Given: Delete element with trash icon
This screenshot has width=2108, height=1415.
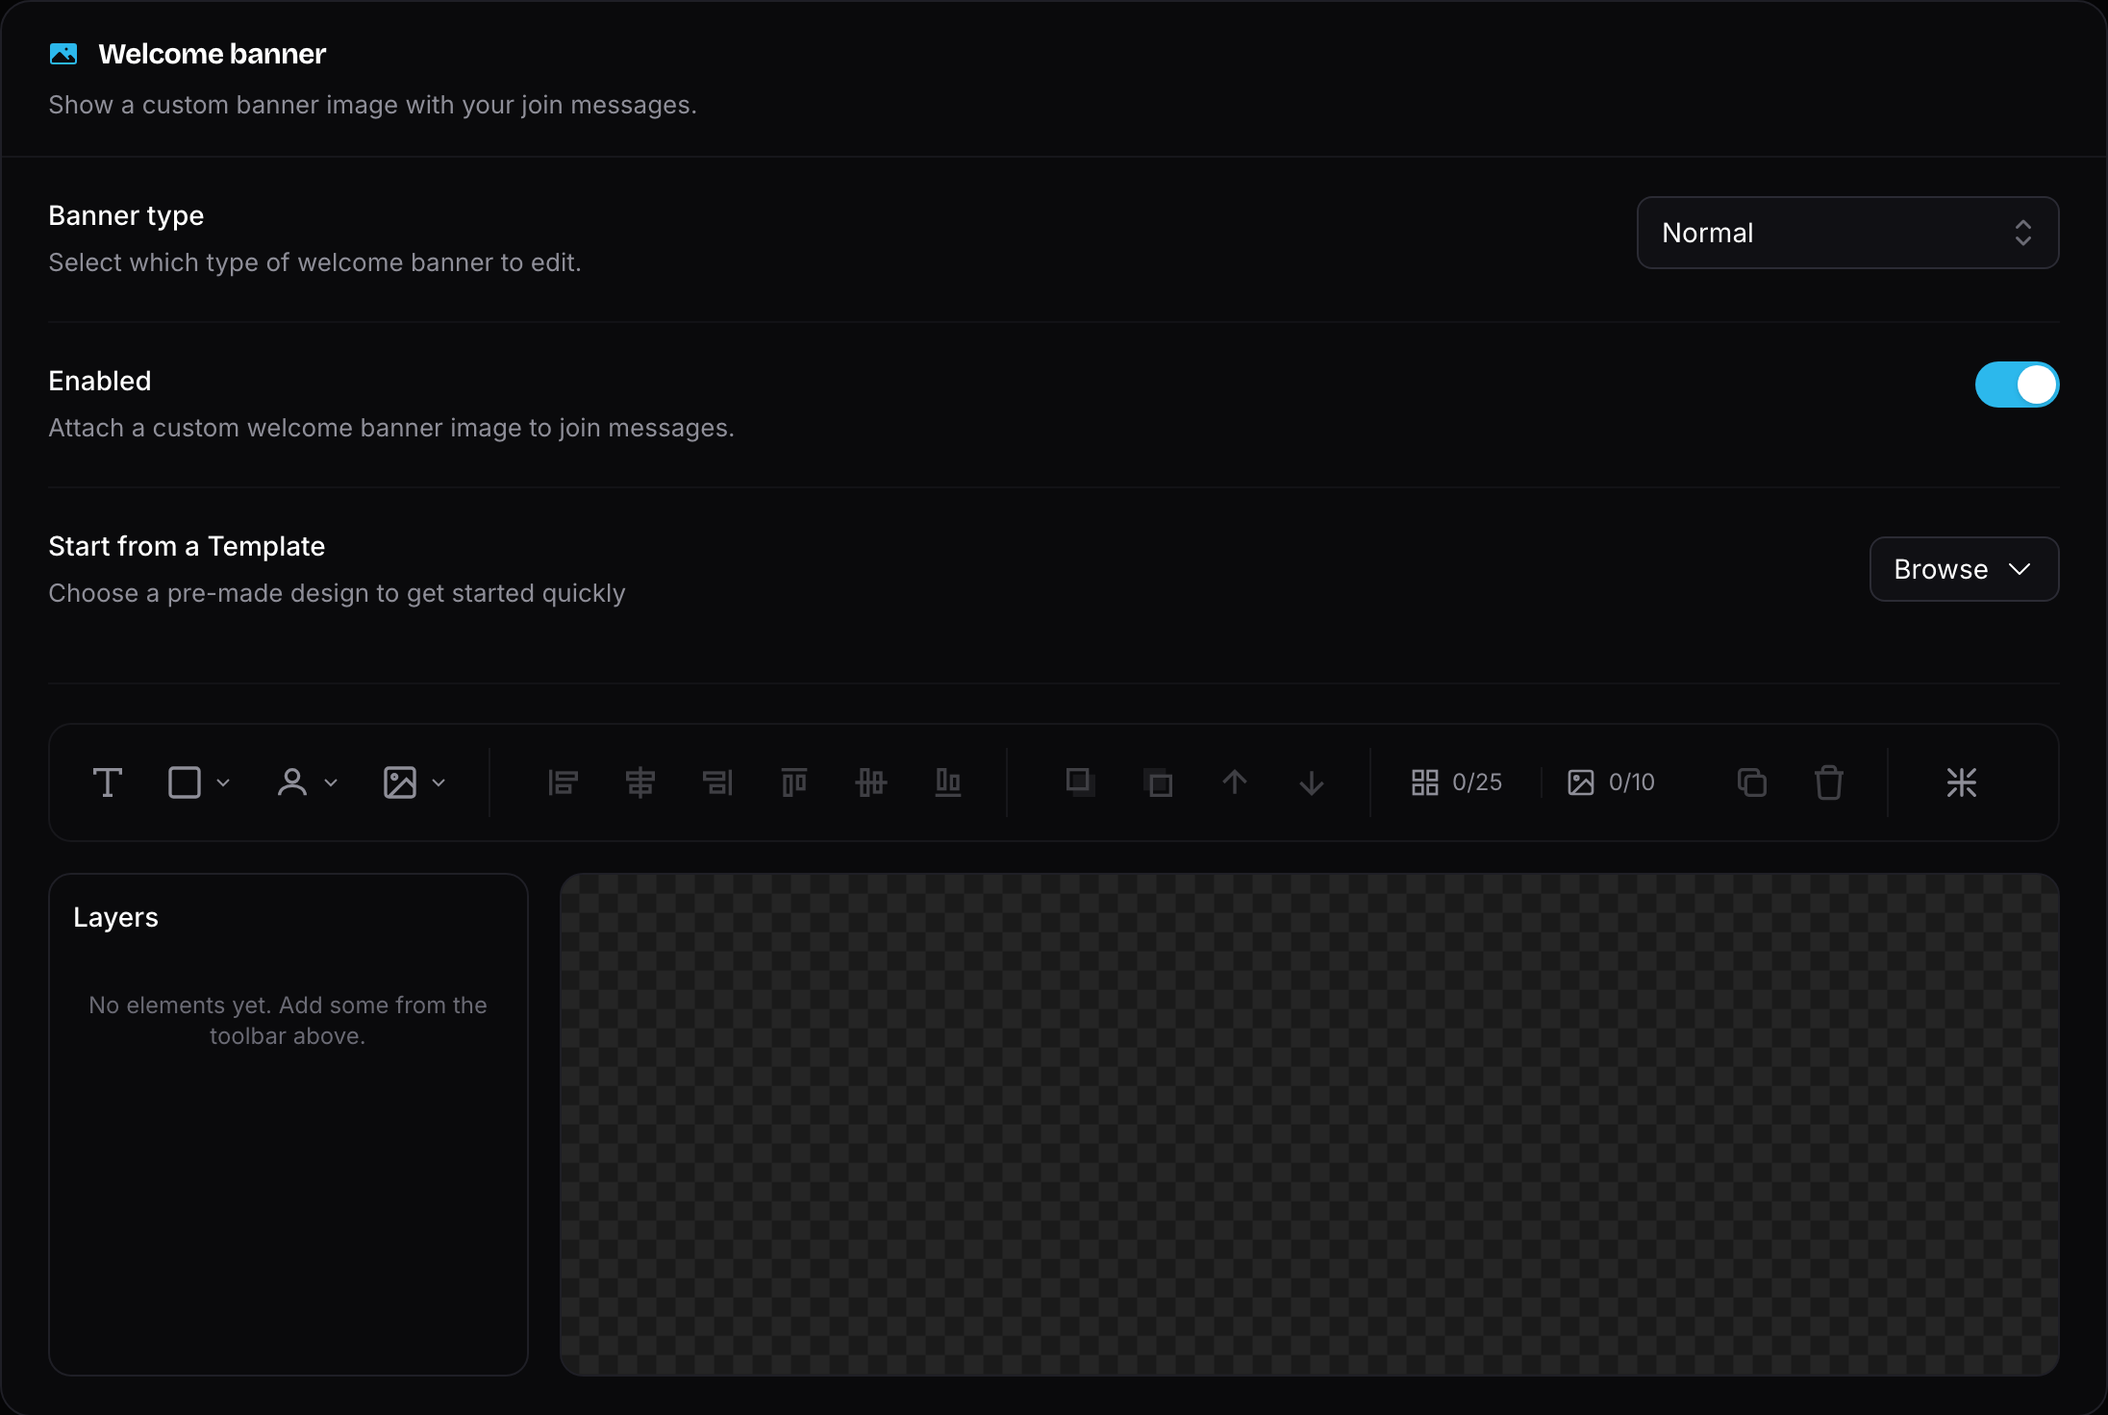Looking at the screenshot, I should tap(1829, 782).
